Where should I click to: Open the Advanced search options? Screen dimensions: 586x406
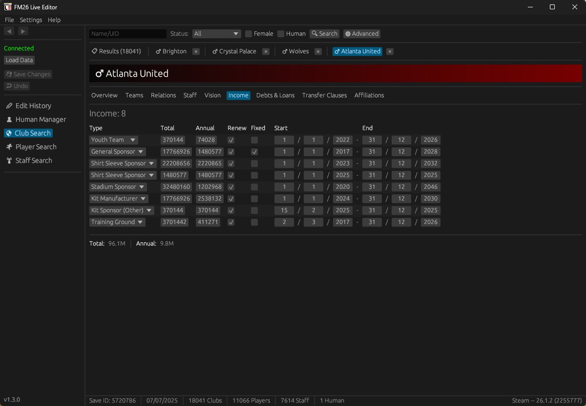(362, 34)
